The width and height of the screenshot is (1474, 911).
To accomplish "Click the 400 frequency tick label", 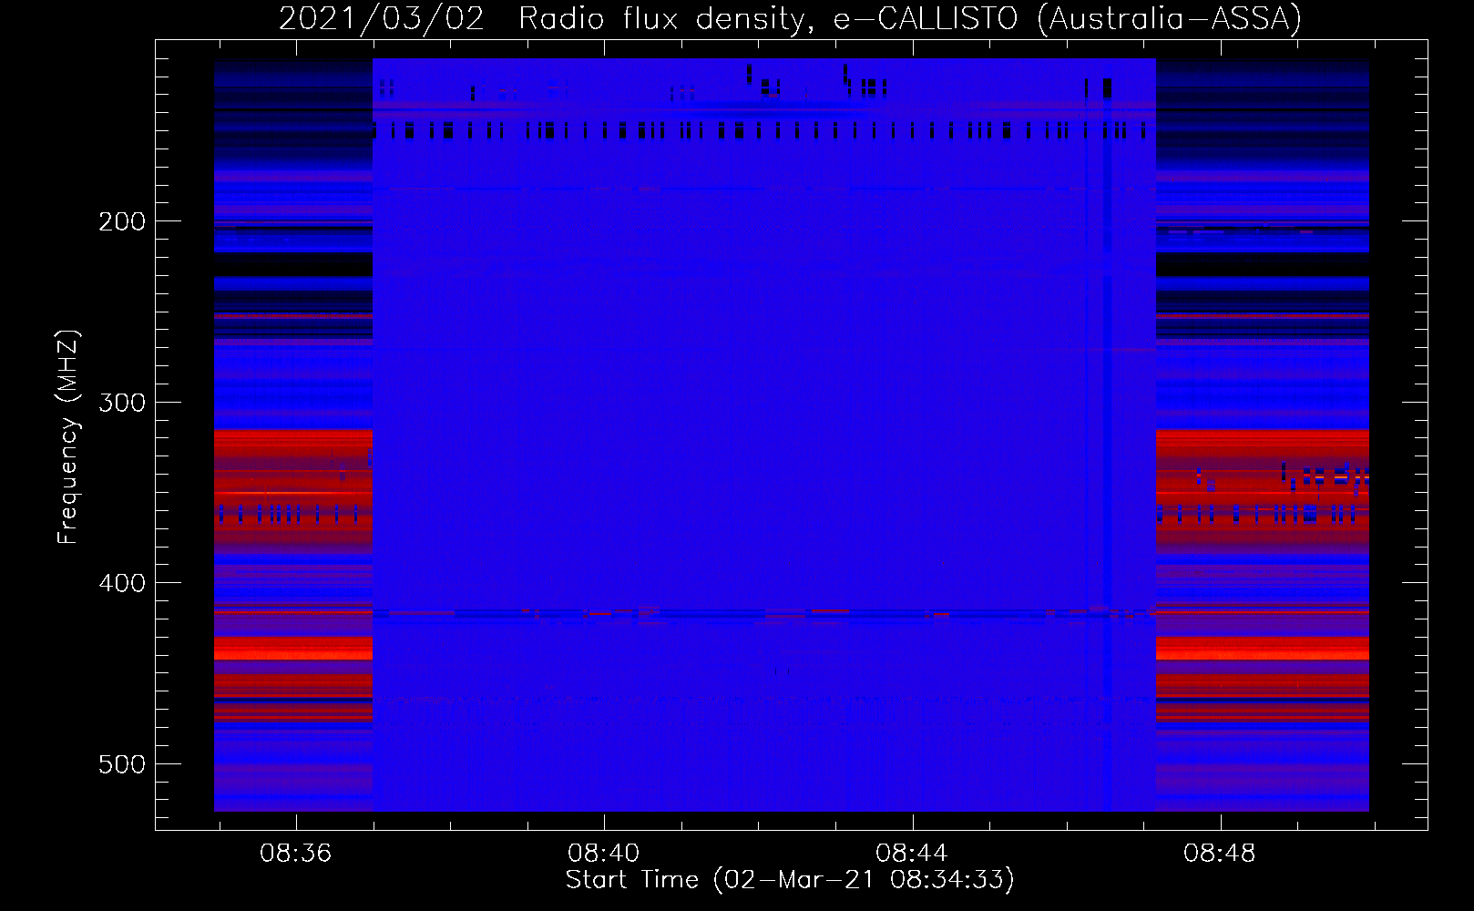I will [122, 583].
